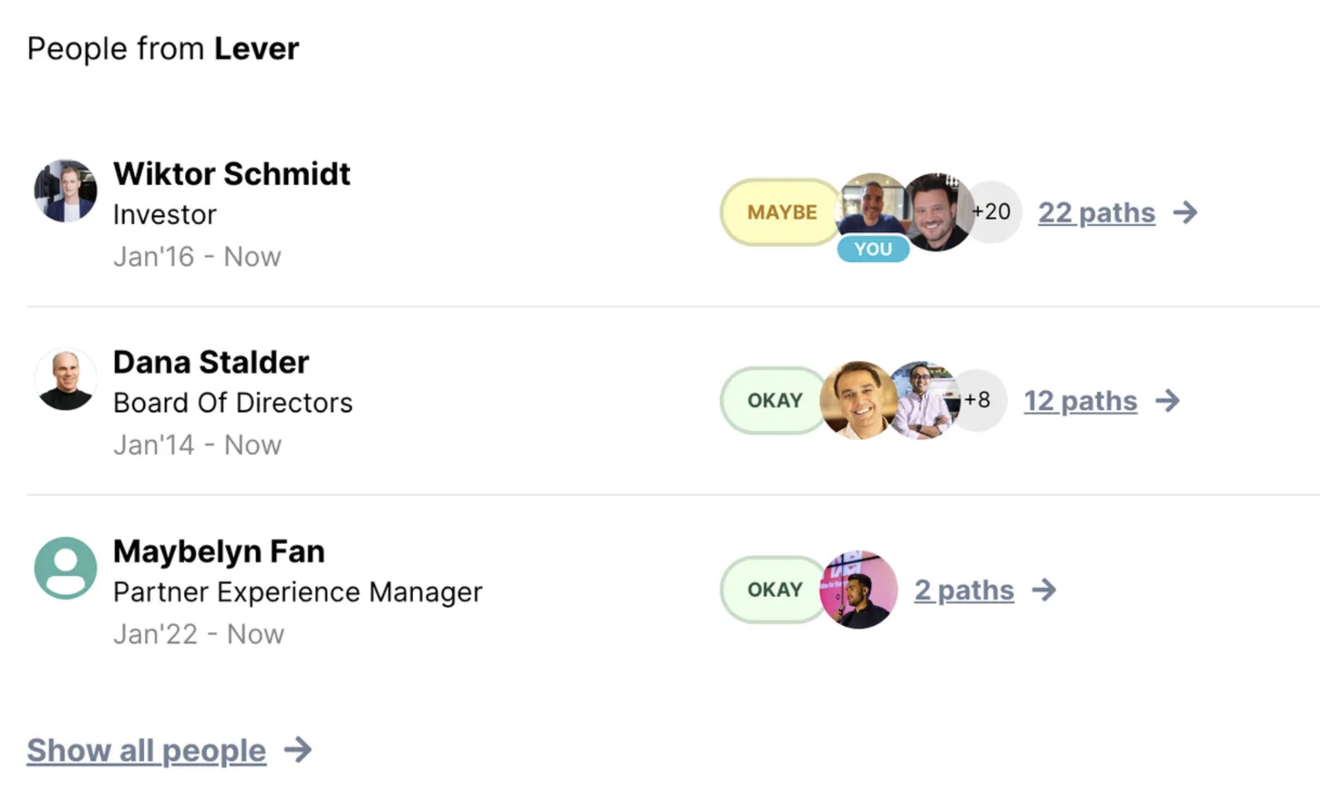The width and height of the screenshot is (1320, 799).
Task: Click the +8 more connectors bubble
Action: click(x=978, y=400)
